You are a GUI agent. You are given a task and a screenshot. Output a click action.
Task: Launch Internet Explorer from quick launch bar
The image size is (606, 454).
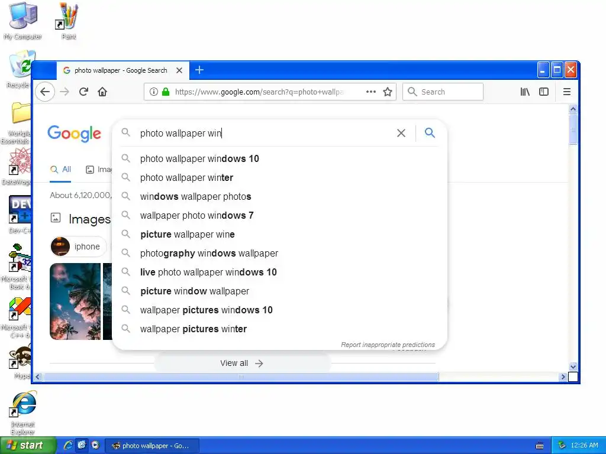(68, 446)
